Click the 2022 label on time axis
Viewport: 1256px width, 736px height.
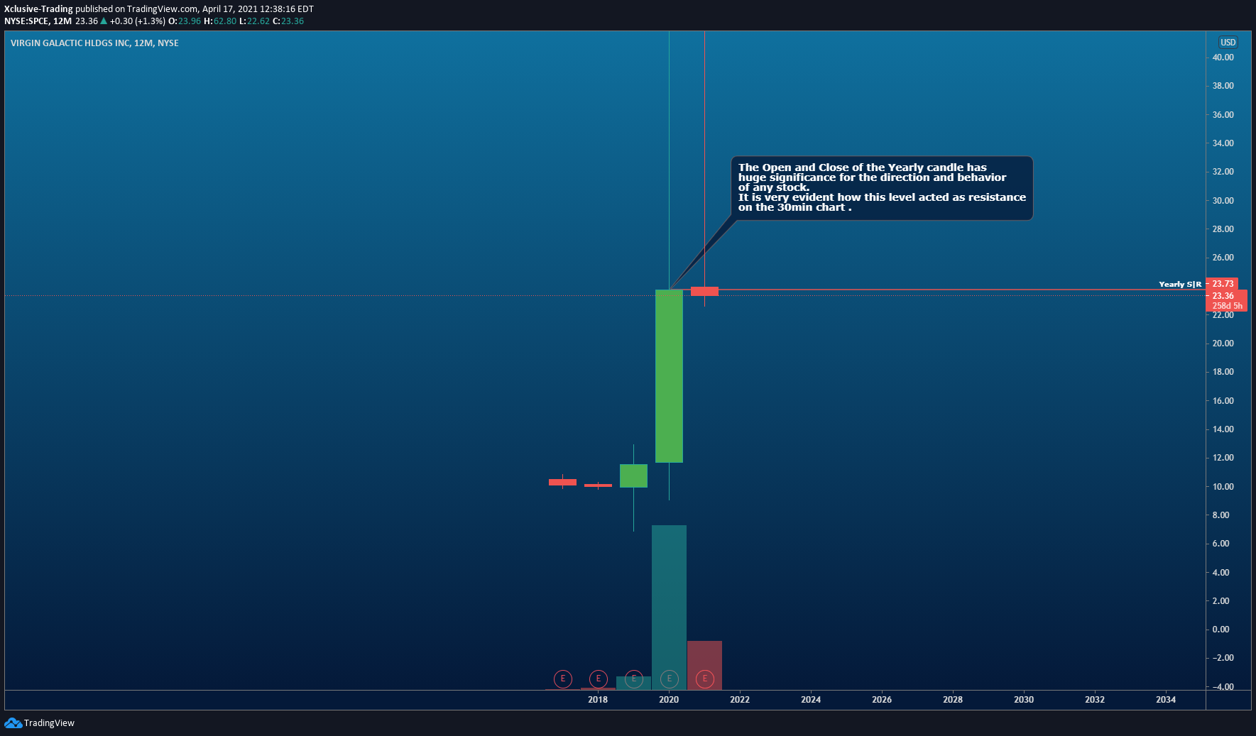tap(740, 700)
